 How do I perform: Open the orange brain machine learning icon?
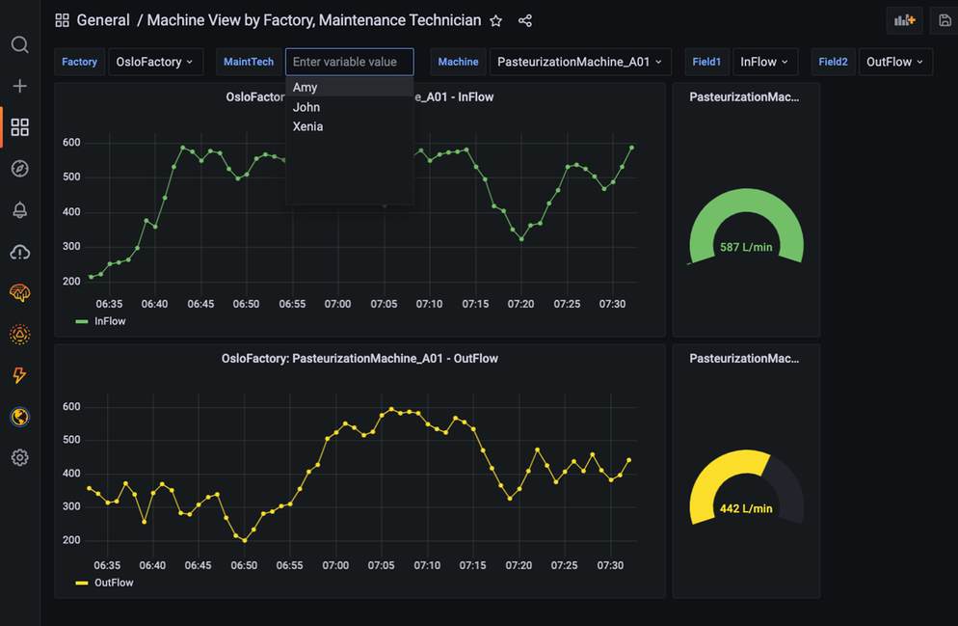[x=19, y=293]
